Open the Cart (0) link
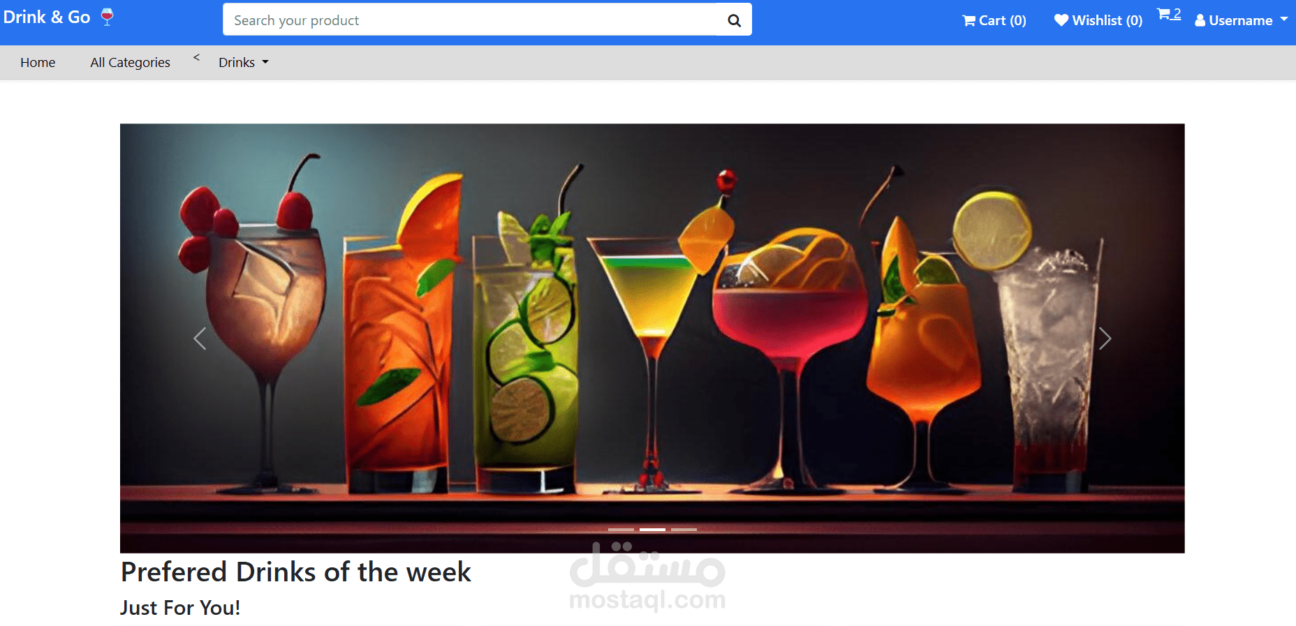The image size is (1296, 626). 994,21
